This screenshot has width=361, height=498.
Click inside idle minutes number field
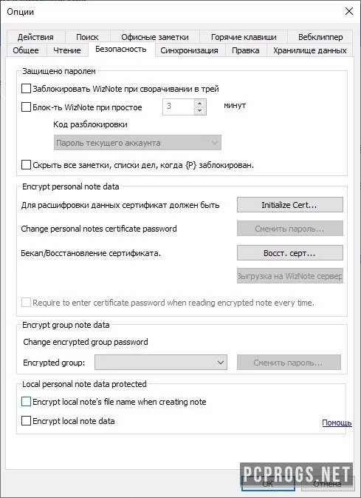coord(178,107)
